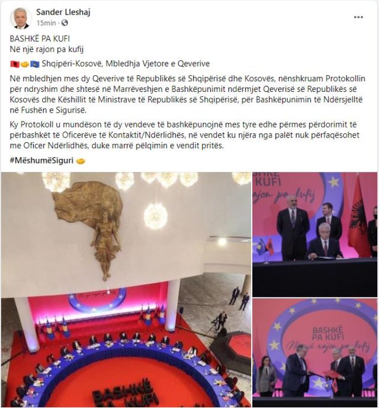The width and height of the screenshot is (379, 409).
Task: Click the Kosovo flag emoji
Action: pyautogui.click(x=35, y=64)
